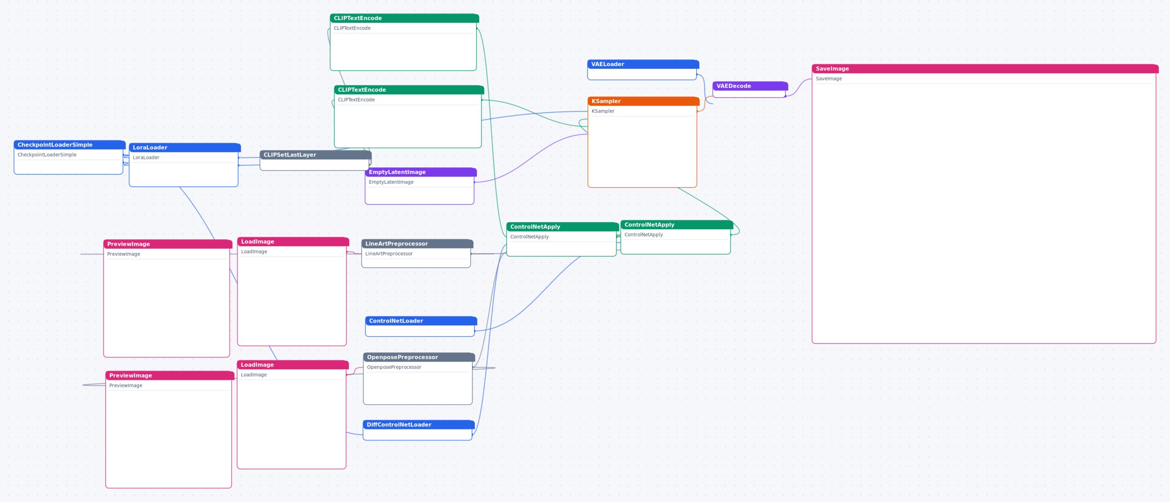This screenshot has width=1170, height=502.
Task: Select ControlNetApply header directly below the KSampler
Action: point(677,224)
